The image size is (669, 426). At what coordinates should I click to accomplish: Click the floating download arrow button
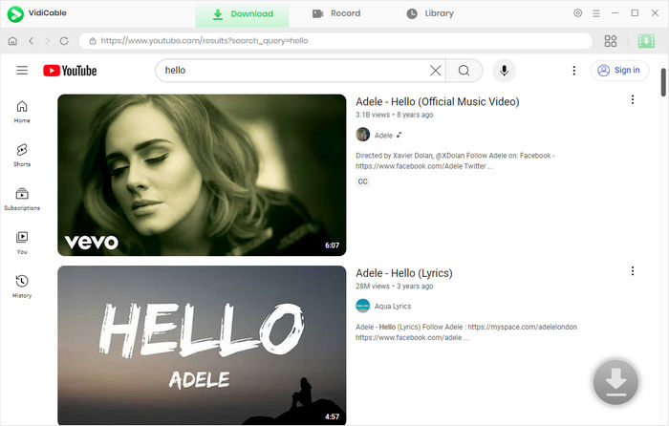pos(616,383)
